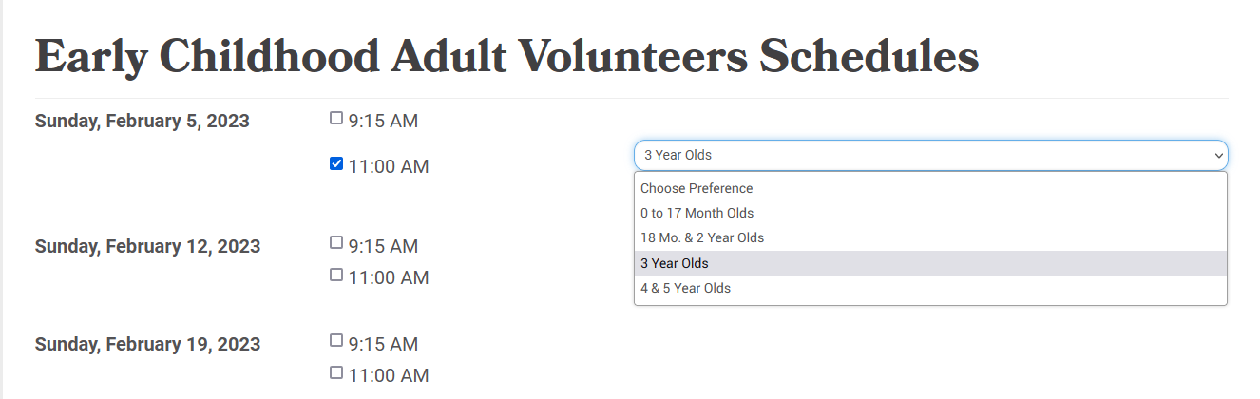This screenshot has height=399, width=1260.
Task: Click the Sunday, February 12, 2023 date label
Action: pos(147,247)
